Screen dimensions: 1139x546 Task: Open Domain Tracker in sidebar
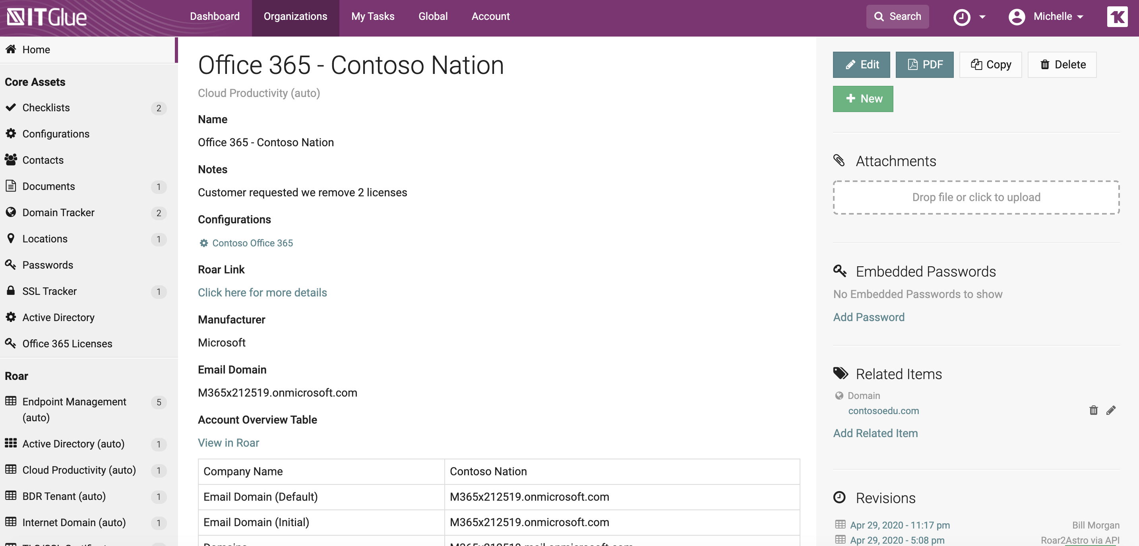pyautogui.click(x=58, y=213)
